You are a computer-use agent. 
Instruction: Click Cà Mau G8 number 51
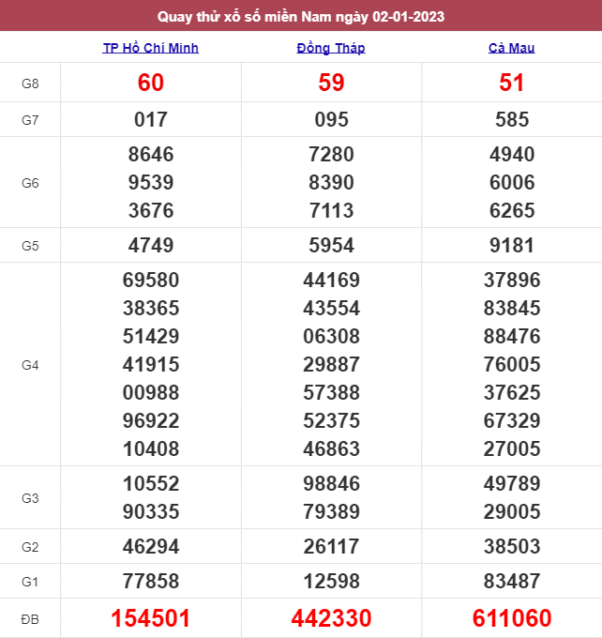coord(512,84)
